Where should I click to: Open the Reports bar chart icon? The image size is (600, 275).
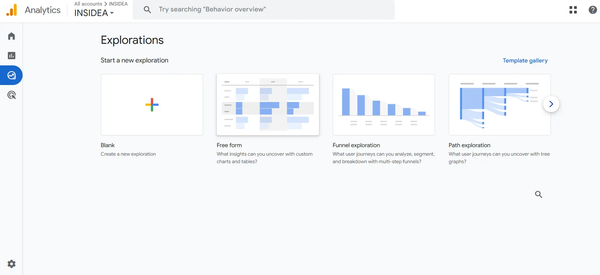point(11,56)
